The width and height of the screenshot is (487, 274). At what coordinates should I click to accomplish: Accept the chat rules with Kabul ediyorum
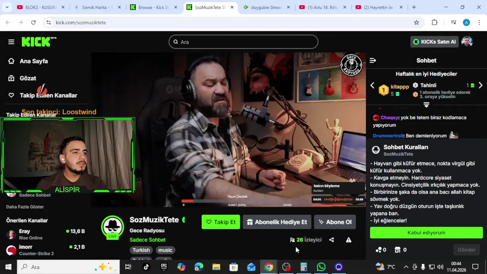(426, 233)
